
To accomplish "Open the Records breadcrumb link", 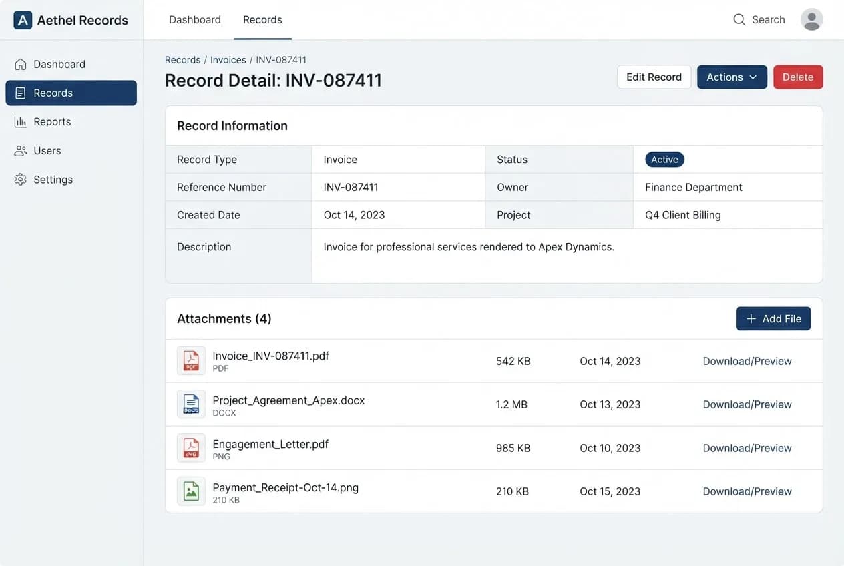I will pos(183,60).
